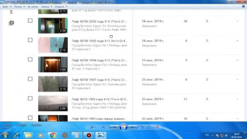Rotate the photo clockwise

(x=149, y=127)
